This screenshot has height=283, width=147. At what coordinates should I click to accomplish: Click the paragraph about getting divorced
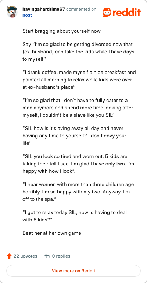(78, 52)
